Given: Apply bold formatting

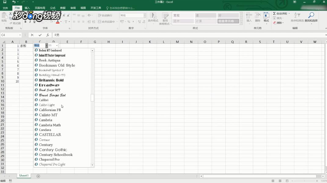Looking at the screenshot, I should (x=25, y=22).
